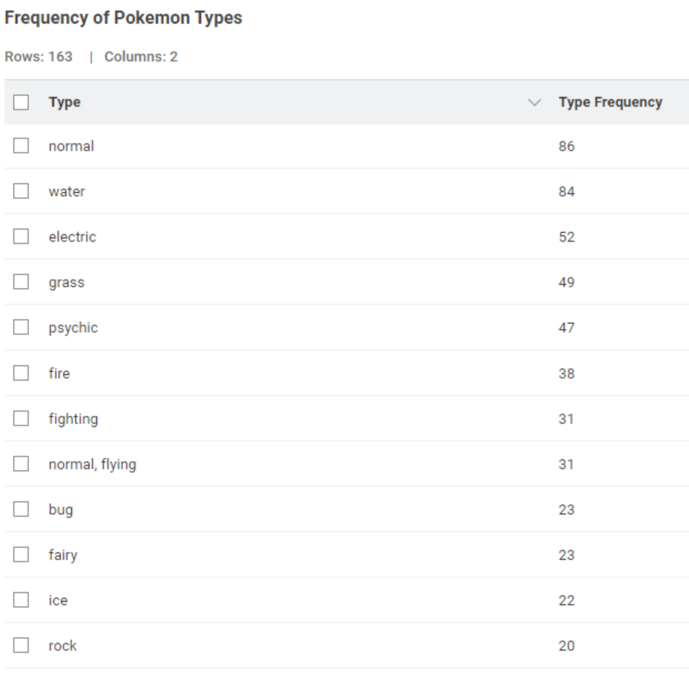Toggle the select-all checkbox in header
The image size is (689, 675).
click(x=21, y=102)
